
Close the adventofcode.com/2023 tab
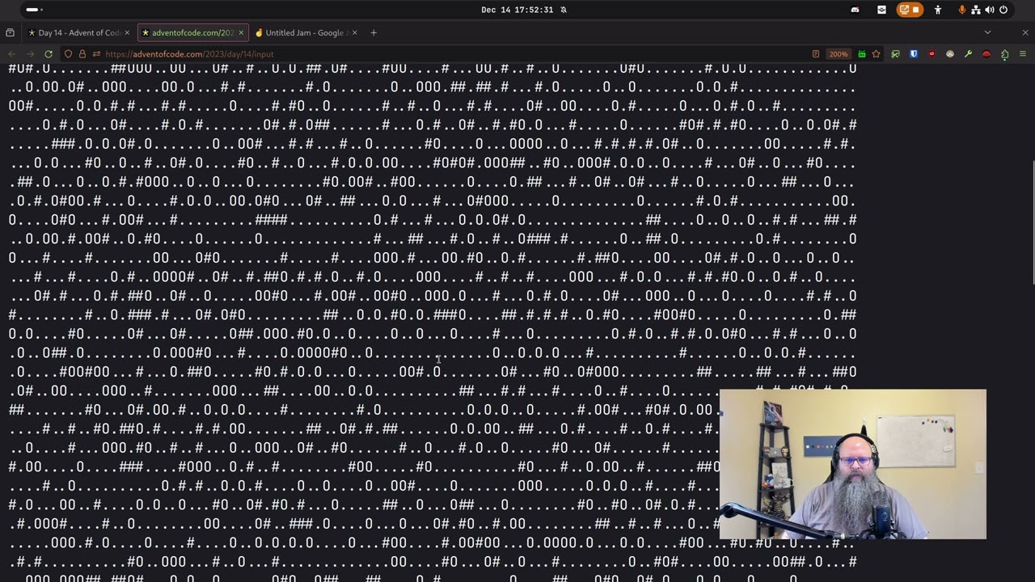241,32
